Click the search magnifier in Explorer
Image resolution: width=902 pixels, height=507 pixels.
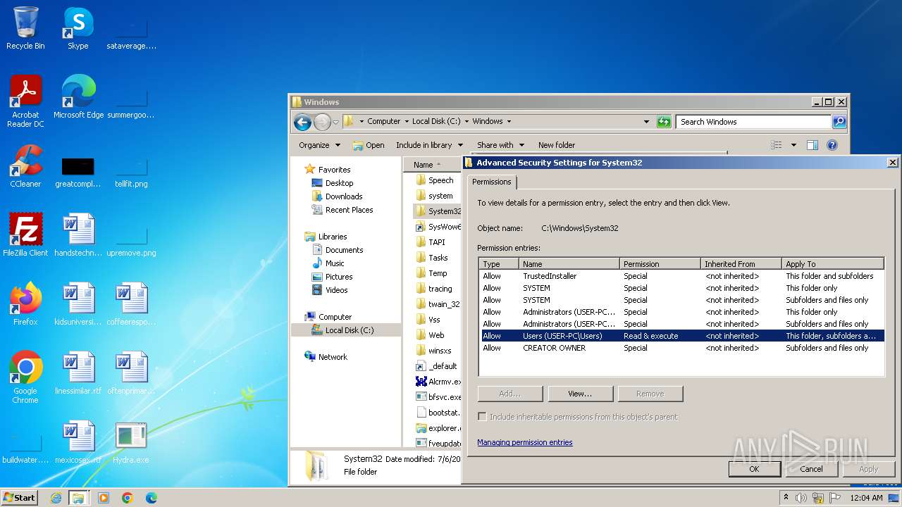[839, 122]
